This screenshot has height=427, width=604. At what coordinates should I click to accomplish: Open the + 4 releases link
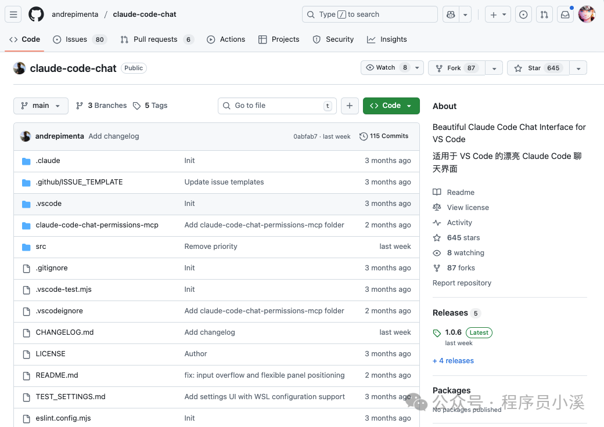(x=453, y=361)
